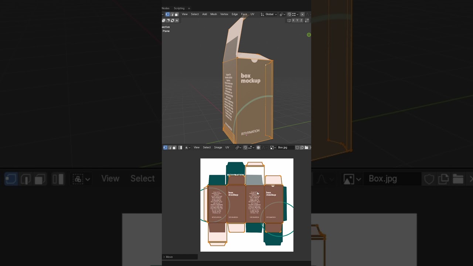The image size is (473, 266).
Task: Open the Edge menu
Action: coord(235,14)
